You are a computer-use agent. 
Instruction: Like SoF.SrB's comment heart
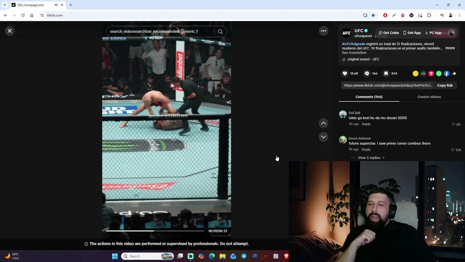(453, 124)
